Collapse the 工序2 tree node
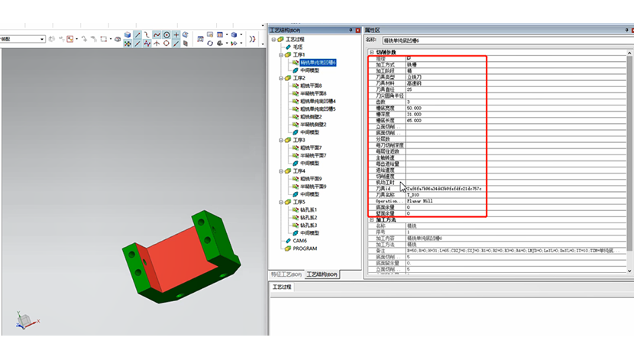 pyautogui.click(x=280, y=78)
